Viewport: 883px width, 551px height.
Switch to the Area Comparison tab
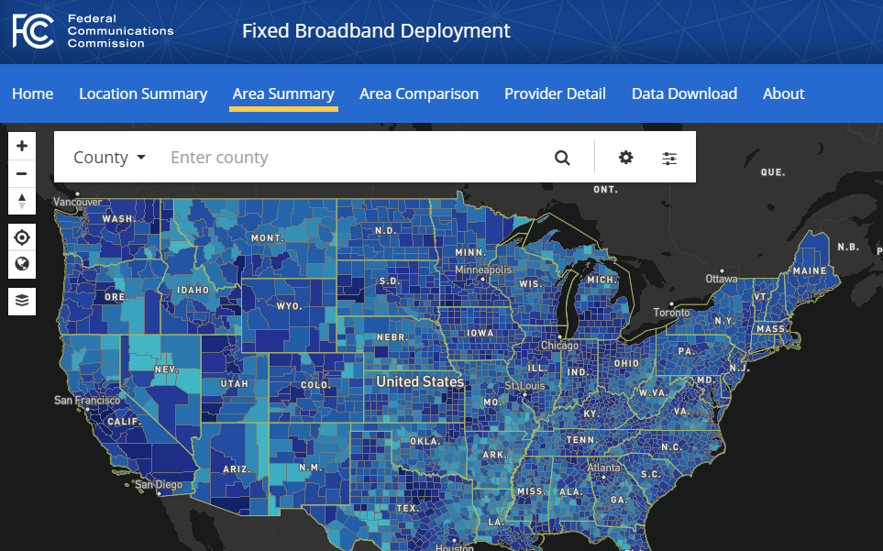pyautogui.click(x=419, y=94)
